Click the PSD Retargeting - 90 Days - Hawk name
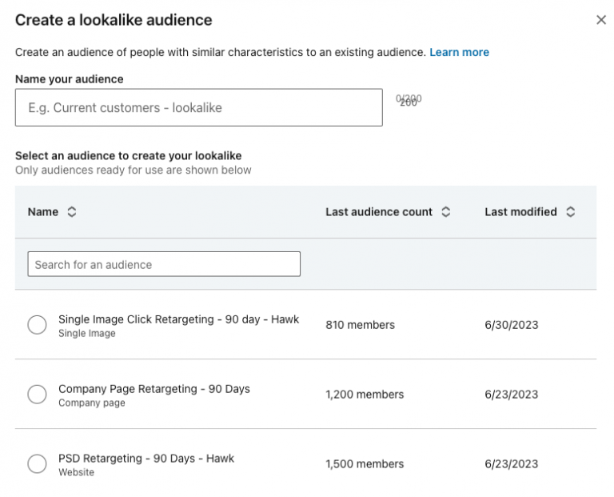Screen dimensions: 614x497 (146, 459)
